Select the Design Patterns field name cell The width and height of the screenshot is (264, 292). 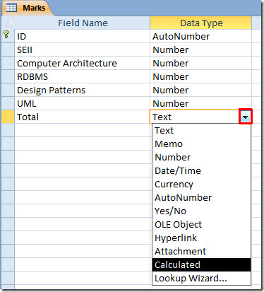point(82,90)
